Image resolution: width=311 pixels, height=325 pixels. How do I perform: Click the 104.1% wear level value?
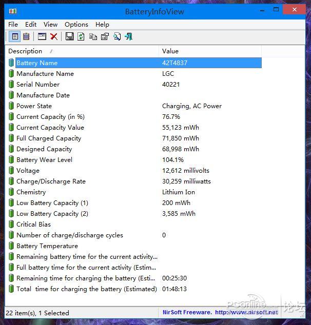173,160
